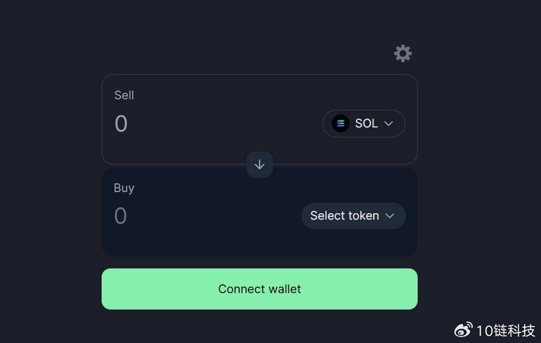Click the 'Select token' text
This screenshot has height=343, width=541.
(344, 216)
